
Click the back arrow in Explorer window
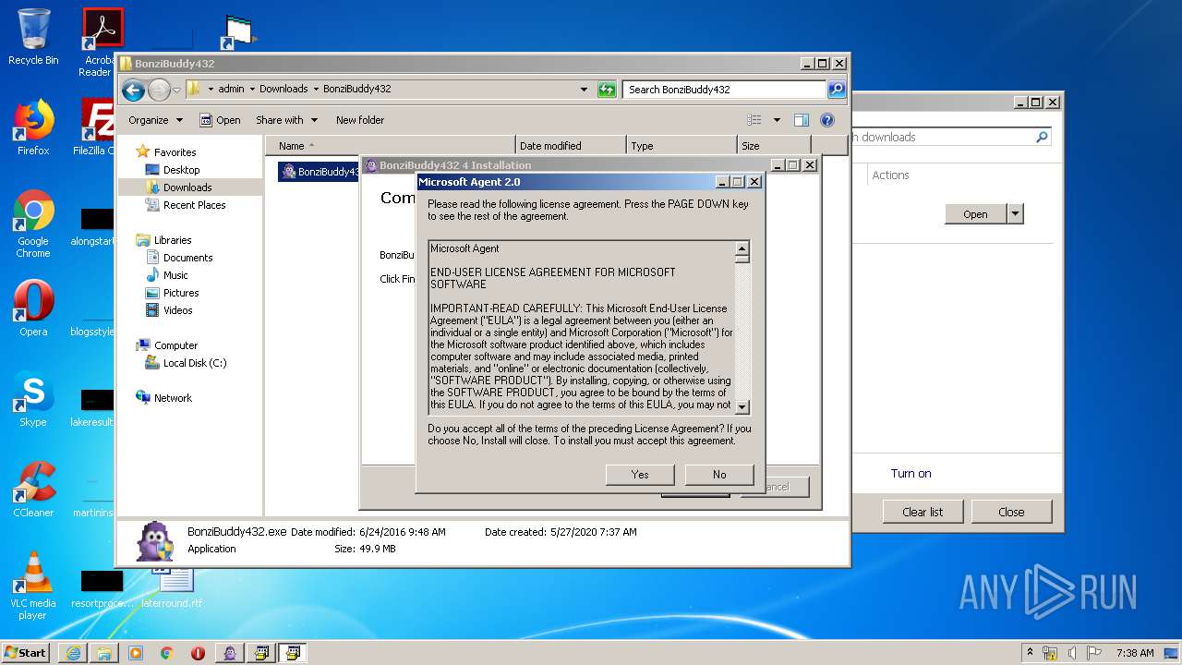[x=134, y=90]
